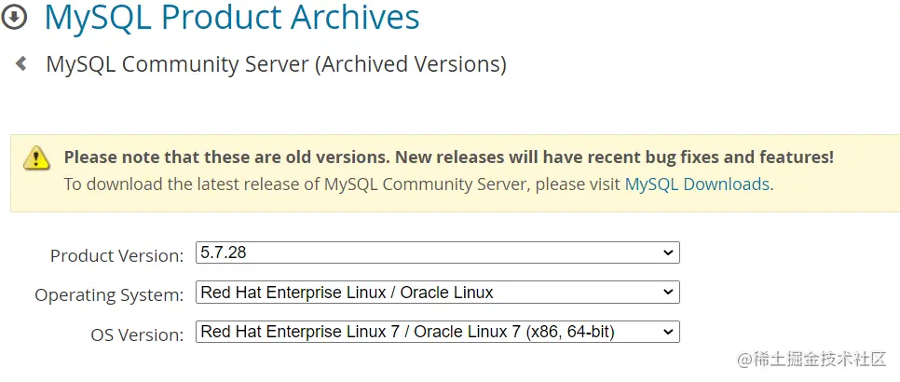Click the Product Version label
This screenshot has width=900, height=382.
(116, 255)
